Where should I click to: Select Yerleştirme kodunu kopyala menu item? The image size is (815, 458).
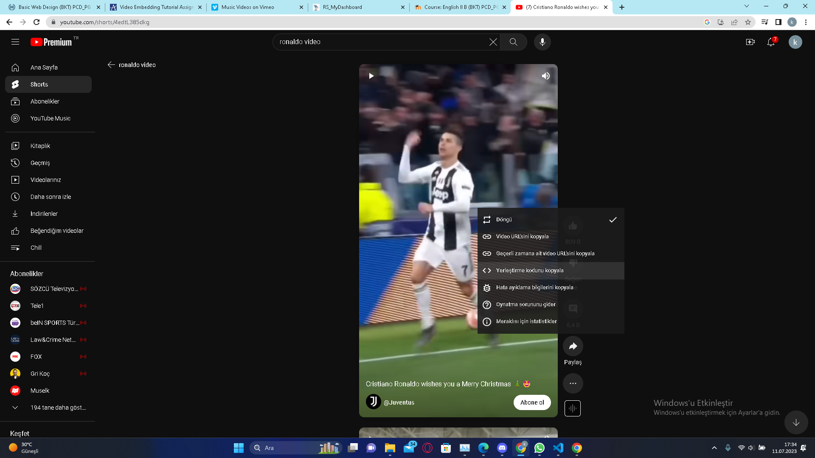point(530,271)
